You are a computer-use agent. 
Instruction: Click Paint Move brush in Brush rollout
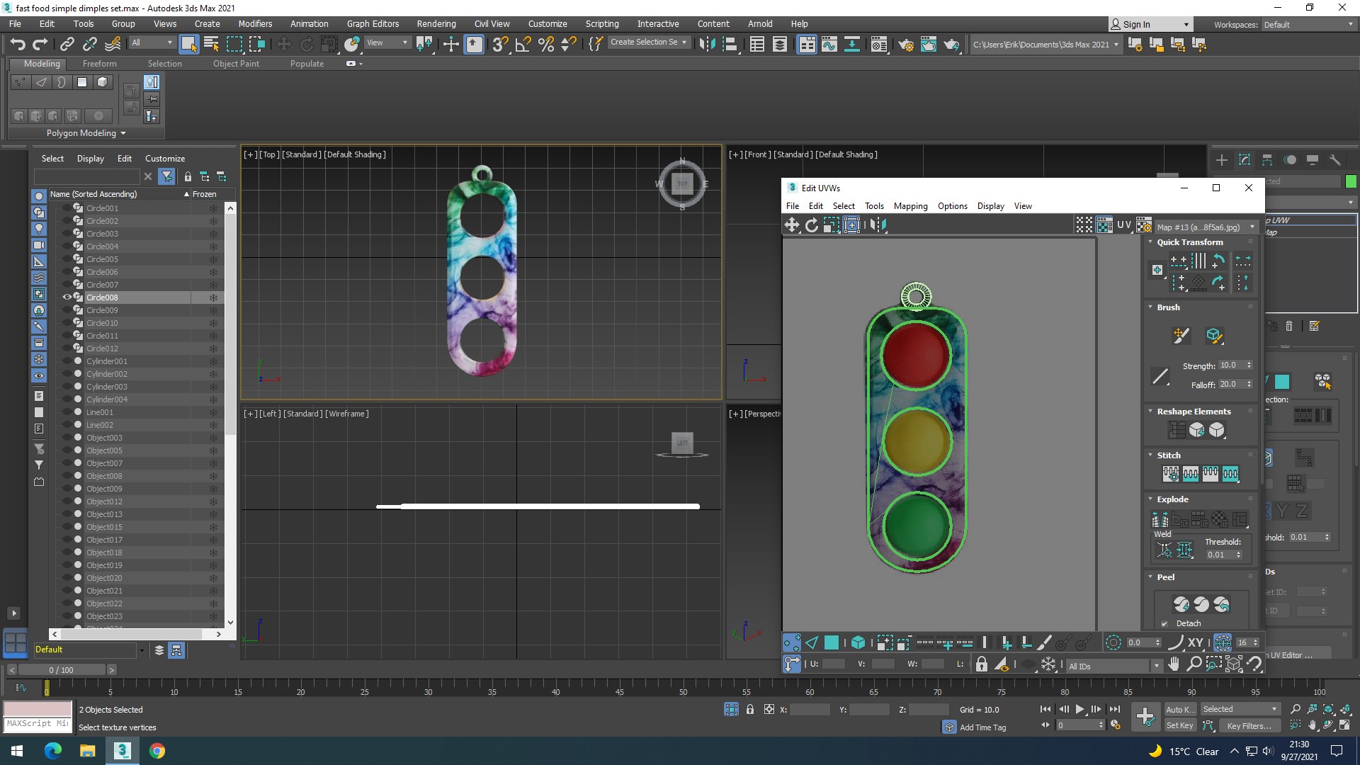click(x=1180, y=335)
